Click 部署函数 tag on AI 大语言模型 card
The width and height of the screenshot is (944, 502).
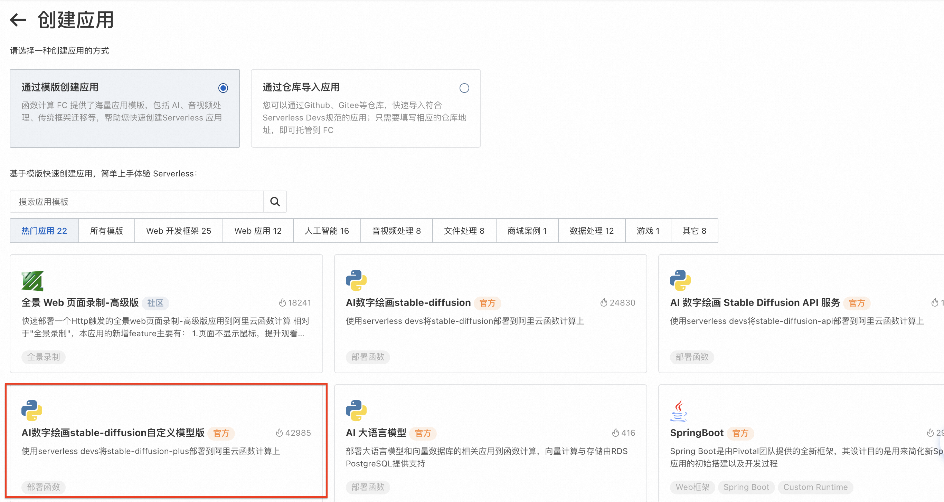click(x=368, y=487)
